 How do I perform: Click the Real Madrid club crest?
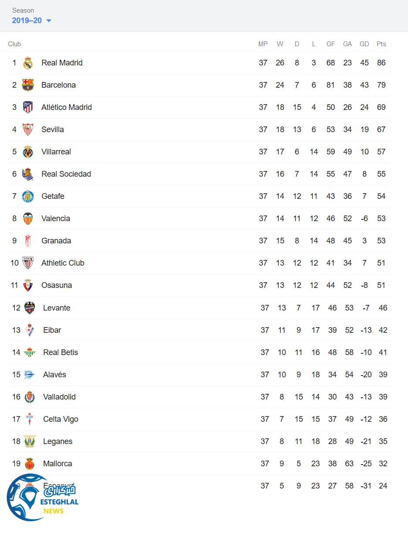[x=28, y=63]
